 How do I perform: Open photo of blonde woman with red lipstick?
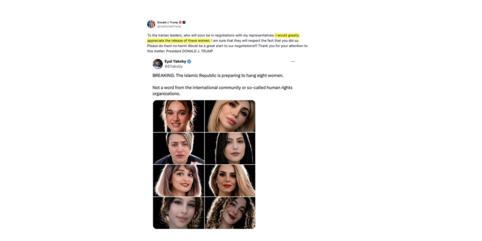tap(230, 181)
